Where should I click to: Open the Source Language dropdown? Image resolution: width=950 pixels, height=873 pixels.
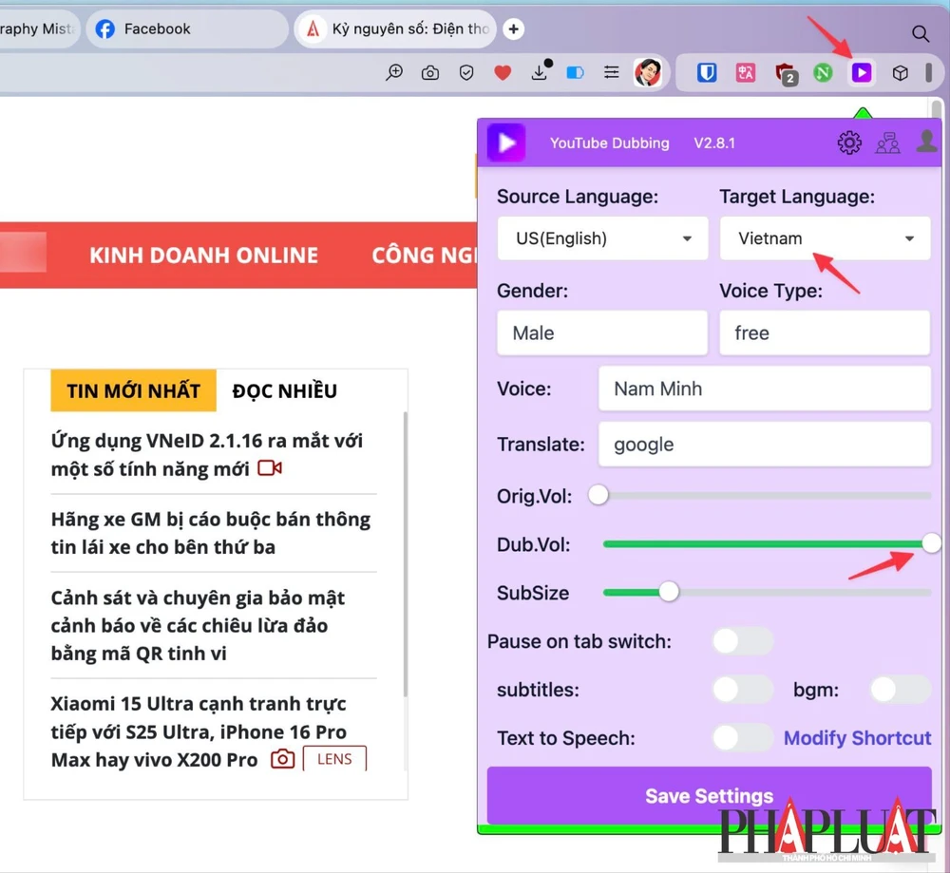pos(602,238)
